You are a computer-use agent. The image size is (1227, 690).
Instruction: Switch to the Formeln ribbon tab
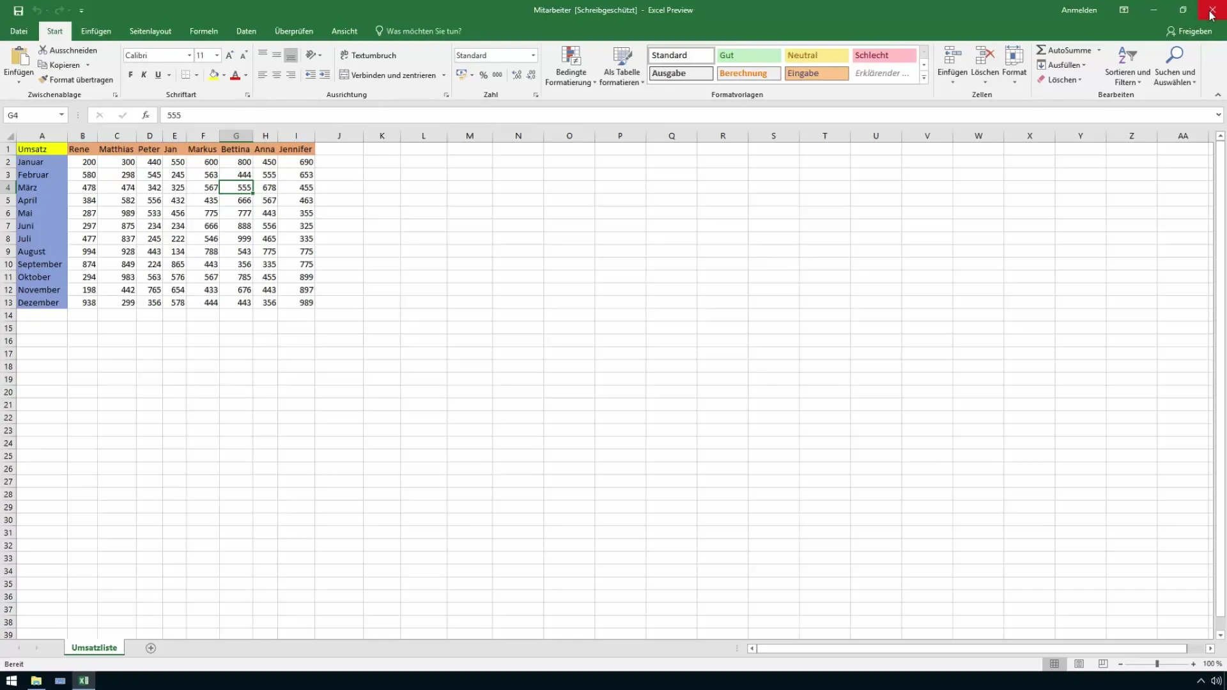coord(203,31)
